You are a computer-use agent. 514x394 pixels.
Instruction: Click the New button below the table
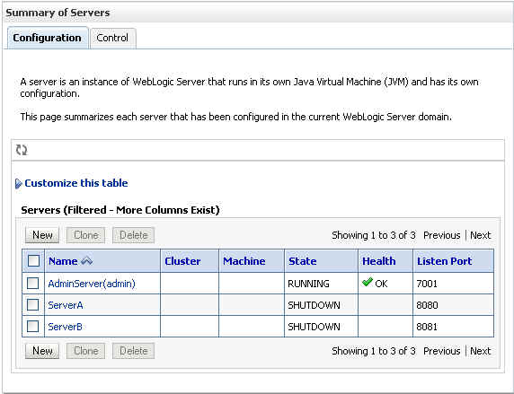[42, 351]
